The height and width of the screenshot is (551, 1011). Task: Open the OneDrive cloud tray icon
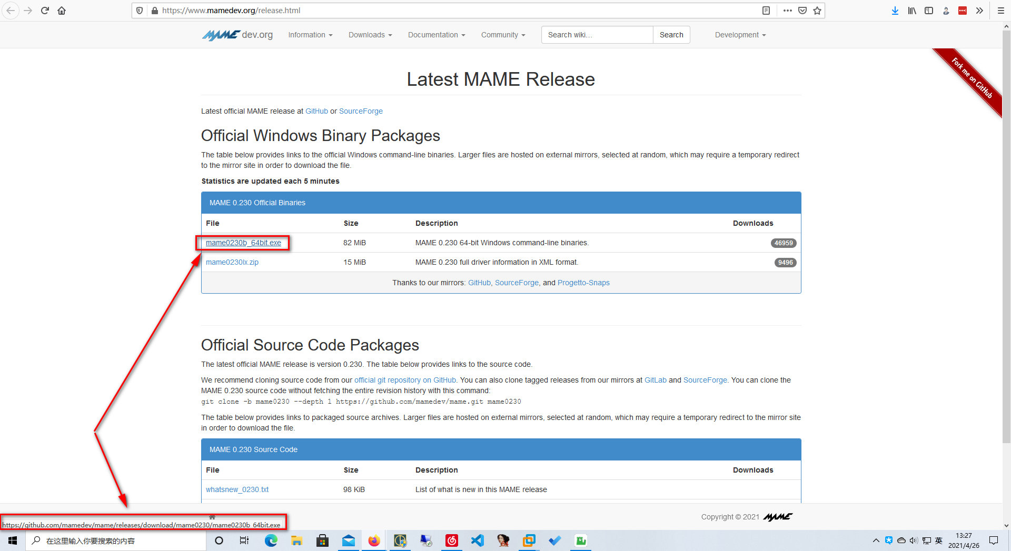tap(901, 540)
